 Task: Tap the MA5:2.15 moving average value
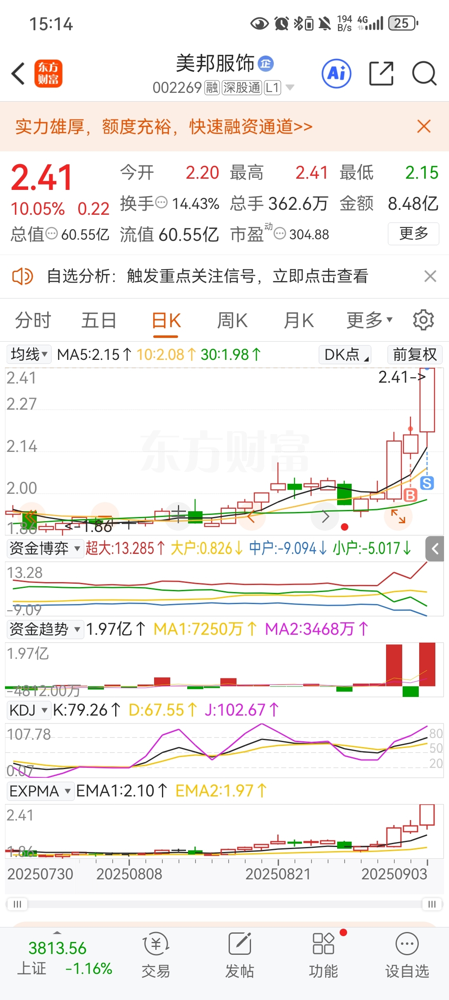click(x=94, y=354)
